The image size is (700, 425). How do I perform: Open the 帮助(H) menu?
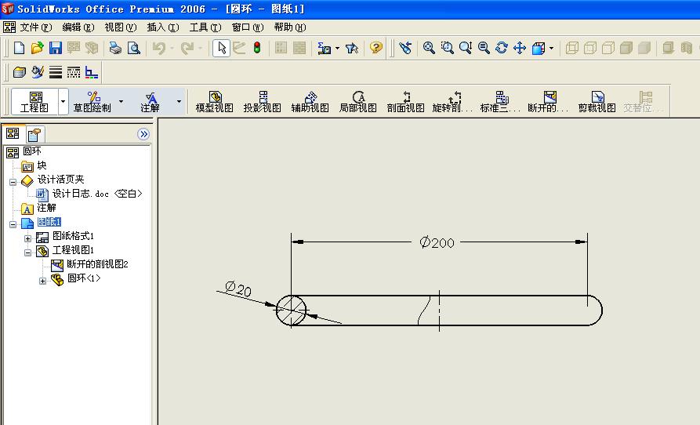[x=290, y=27]
